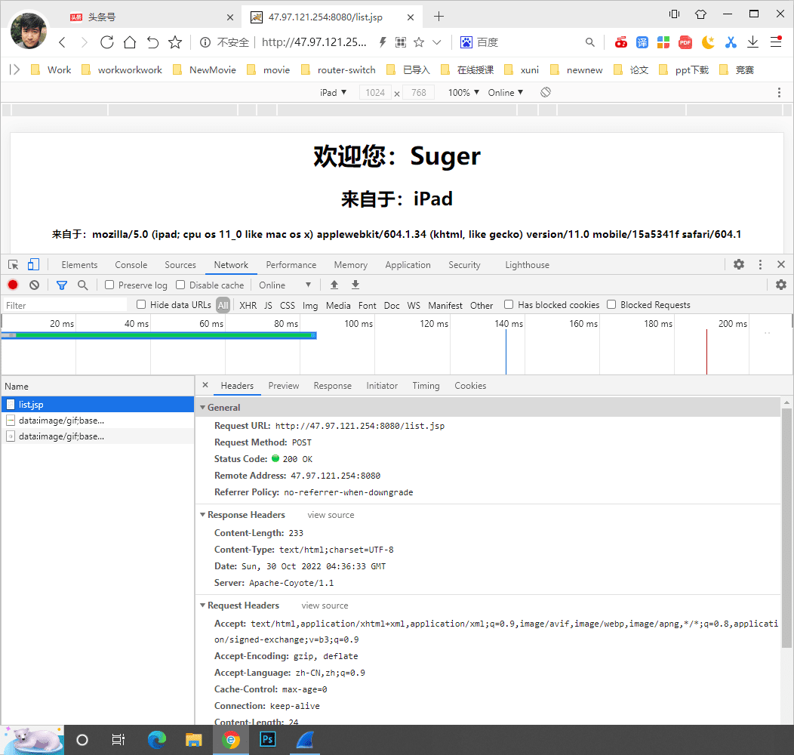
Task: Reload the page in browser toolbar
Action: coord(107,42)
